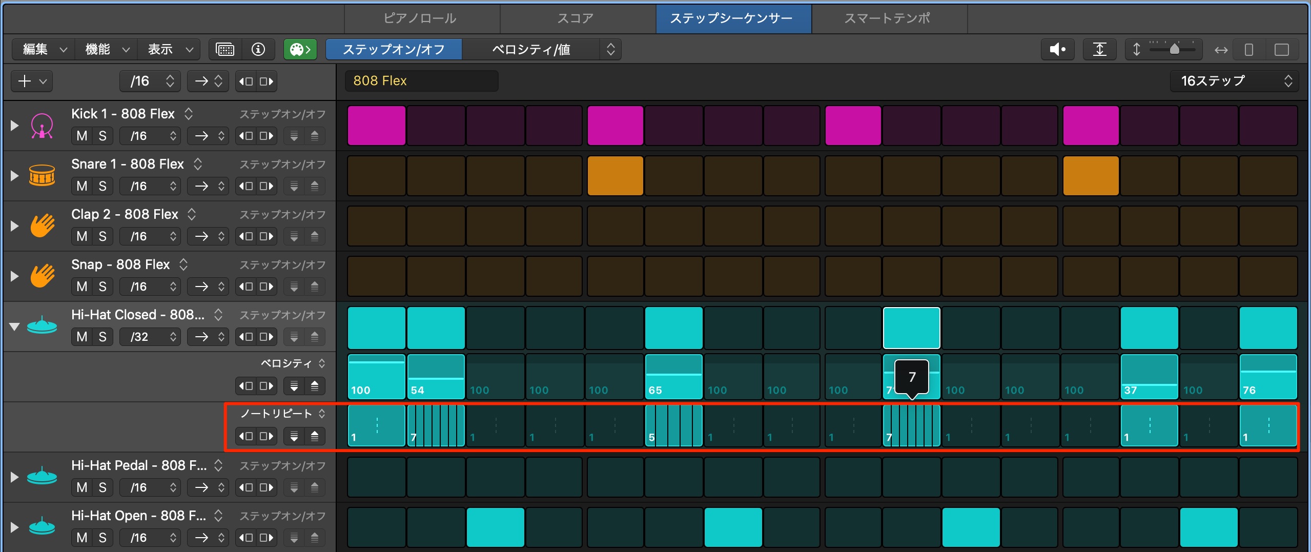The image size is (1311, 552).
Task: Click the velocity 54 step value bar
Action: click(436, 377)
